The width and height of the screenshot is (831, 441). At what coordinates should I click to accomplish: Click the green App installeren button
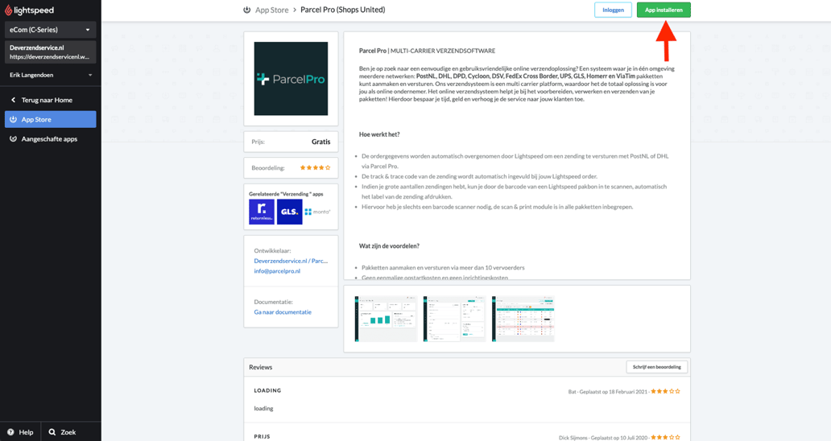point(664,10)
